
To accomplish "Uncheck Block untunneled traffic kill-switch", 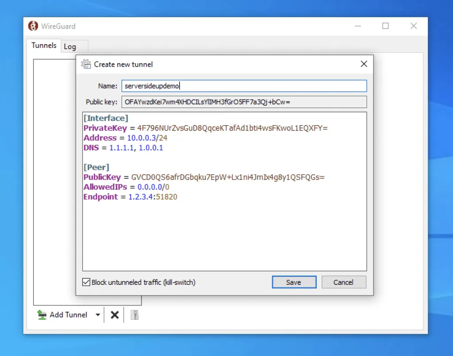I will (x=86, y=282).
